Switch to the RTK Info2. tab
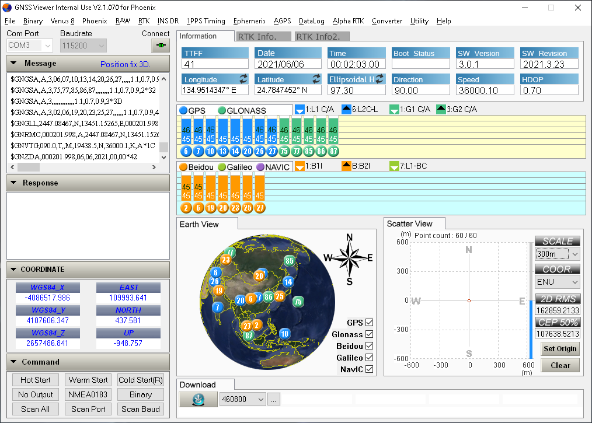This screenshot has height=423, width=592. tap(322, 37)
